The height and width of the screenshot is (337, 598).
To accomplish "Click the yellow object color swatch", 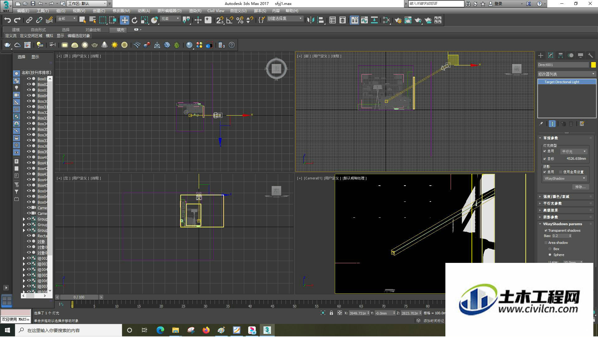I will (x=593, y=65).
